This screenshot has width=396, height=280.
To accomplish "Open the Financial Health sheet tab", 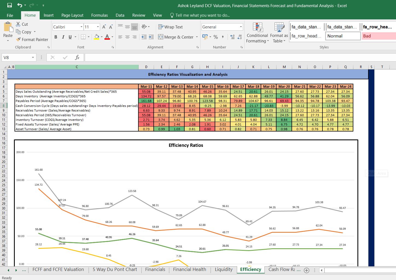I will click(190, 270).
